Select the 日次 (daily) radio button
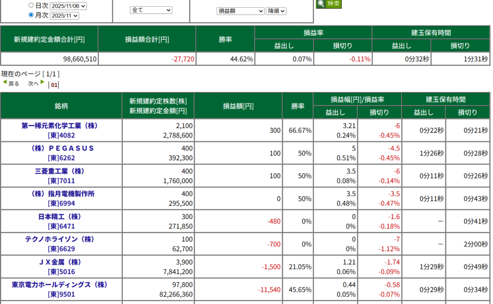 pyautogui.click(x=31, y=6)
